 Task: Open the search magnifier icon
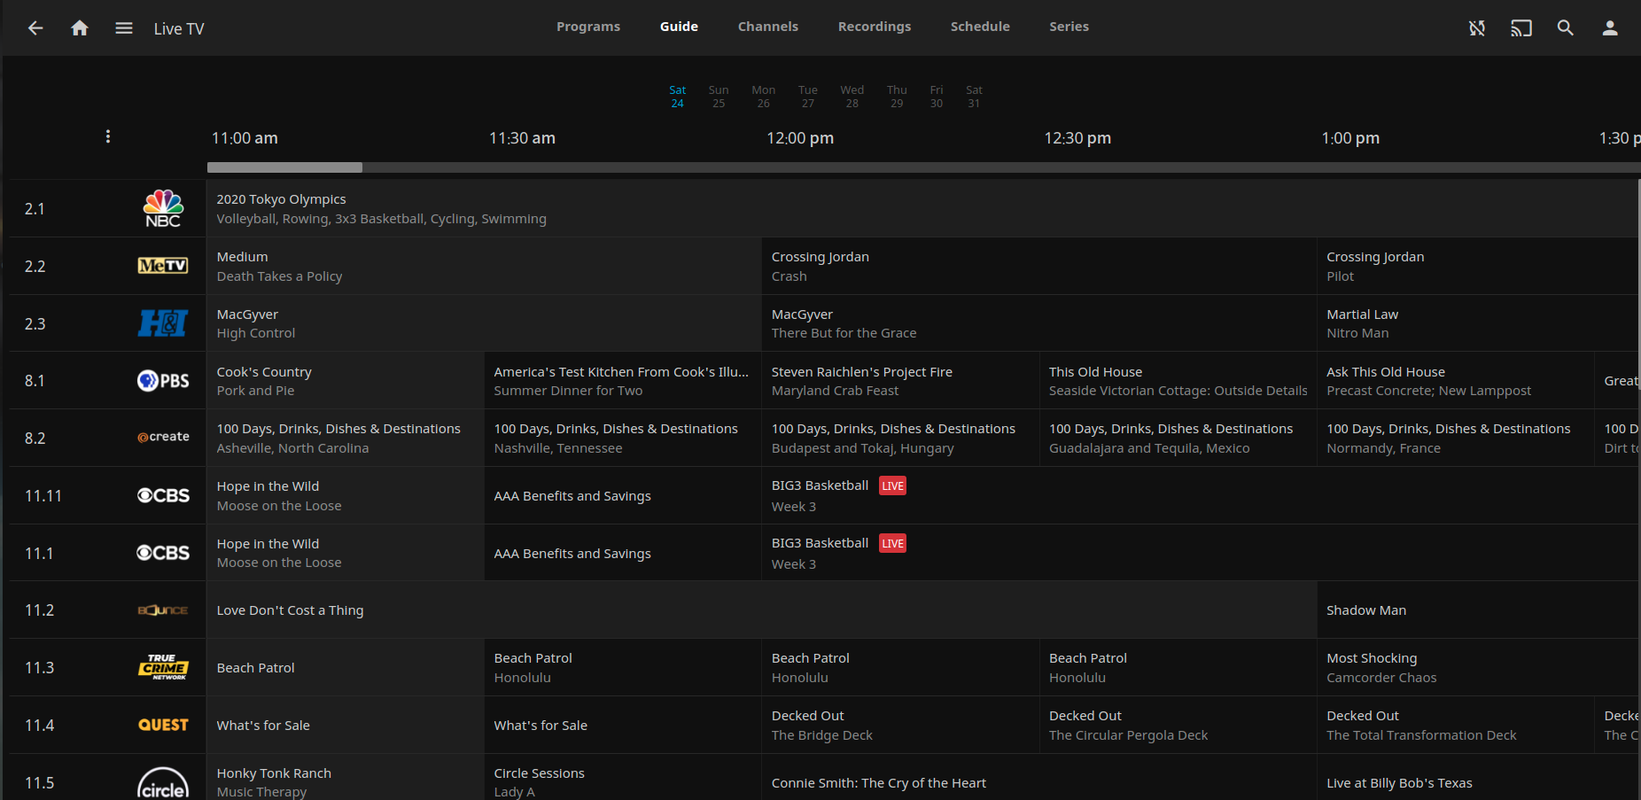[1566, 28]
